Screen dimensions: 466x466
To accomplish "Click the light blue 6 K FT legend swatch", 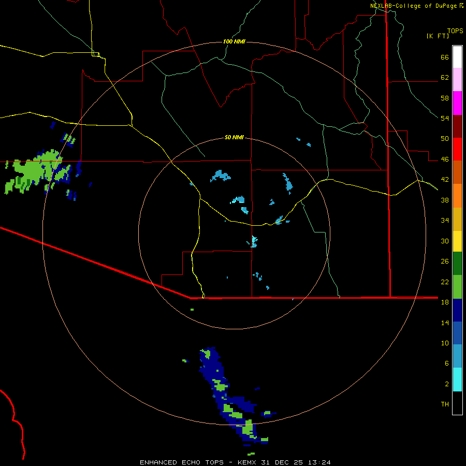I will 457,356.
